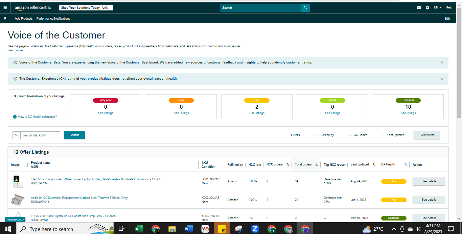462x234 pixels.
Task: Close the Feedback tab with its X
Action: point(23,219)
